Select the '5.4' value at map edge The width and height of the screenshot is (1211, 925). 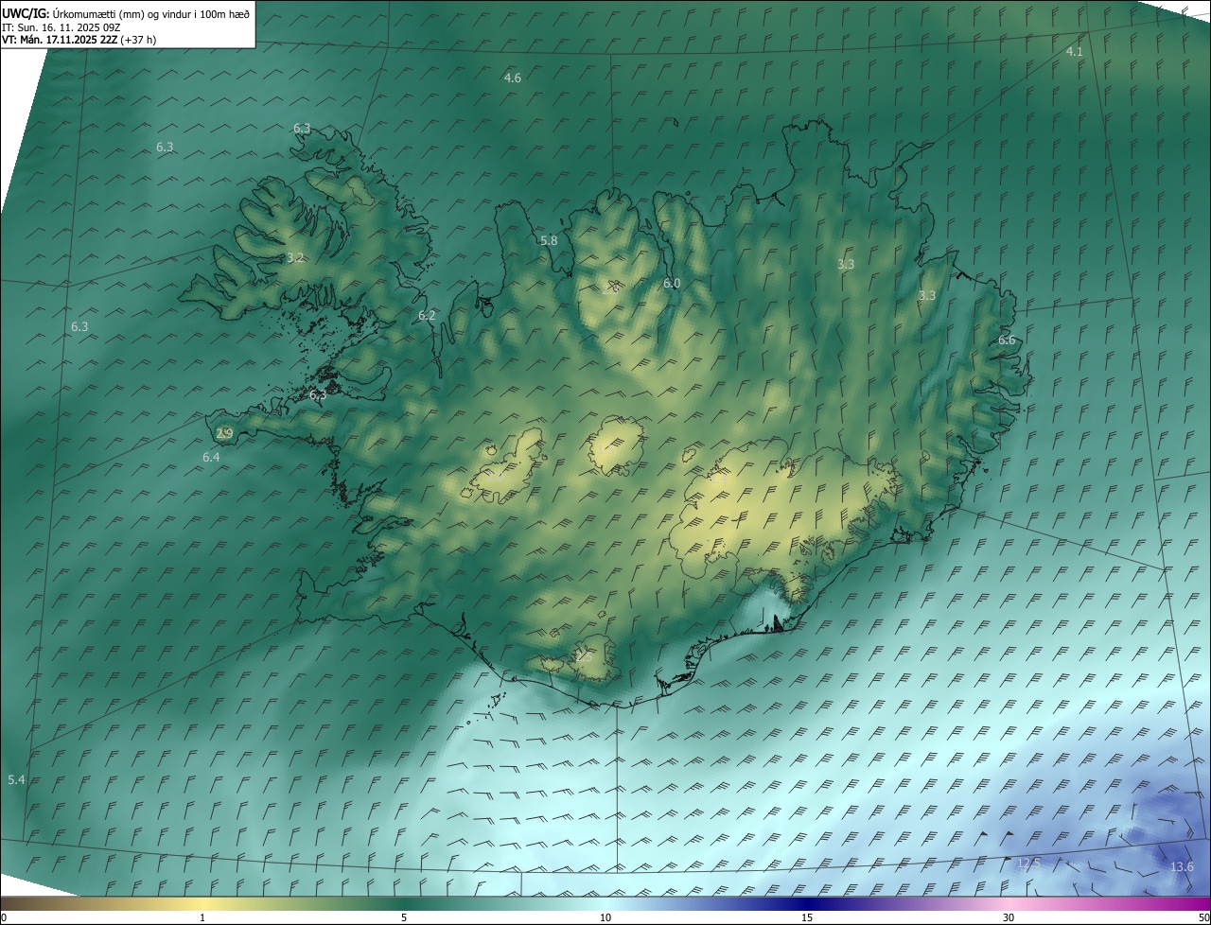[x=16, y=780]
